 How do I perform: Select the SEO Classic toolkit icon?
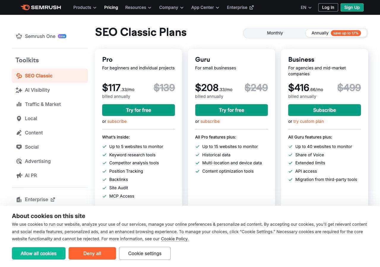pos(19,76)
